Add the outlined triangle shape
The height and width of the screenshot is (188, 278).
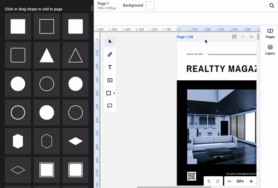[76, 55]
